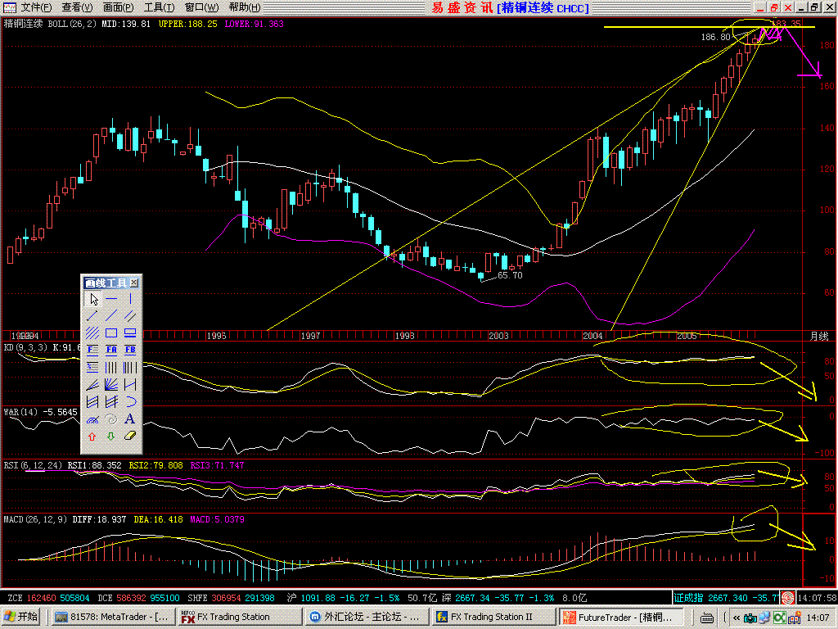Image resolution: width=838 pixels, height=629 pixels.
Task: Select the parallel lines drawing tool
Action: 130,315
